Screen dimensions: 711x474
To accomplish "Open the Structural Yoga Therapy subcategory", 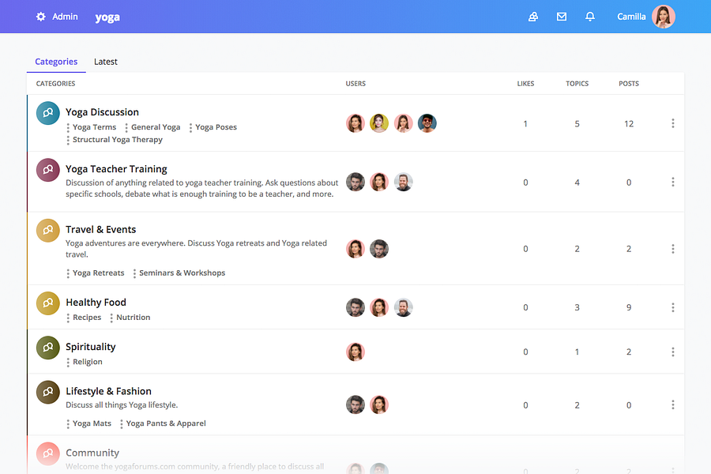I will (118, 140).
